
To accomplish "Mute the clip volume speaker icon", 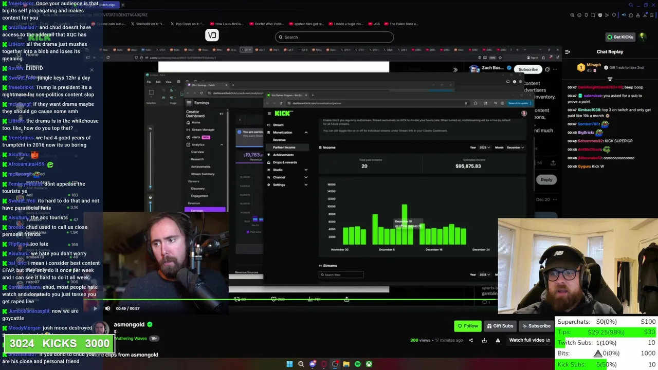I will (x=107, y=308).
